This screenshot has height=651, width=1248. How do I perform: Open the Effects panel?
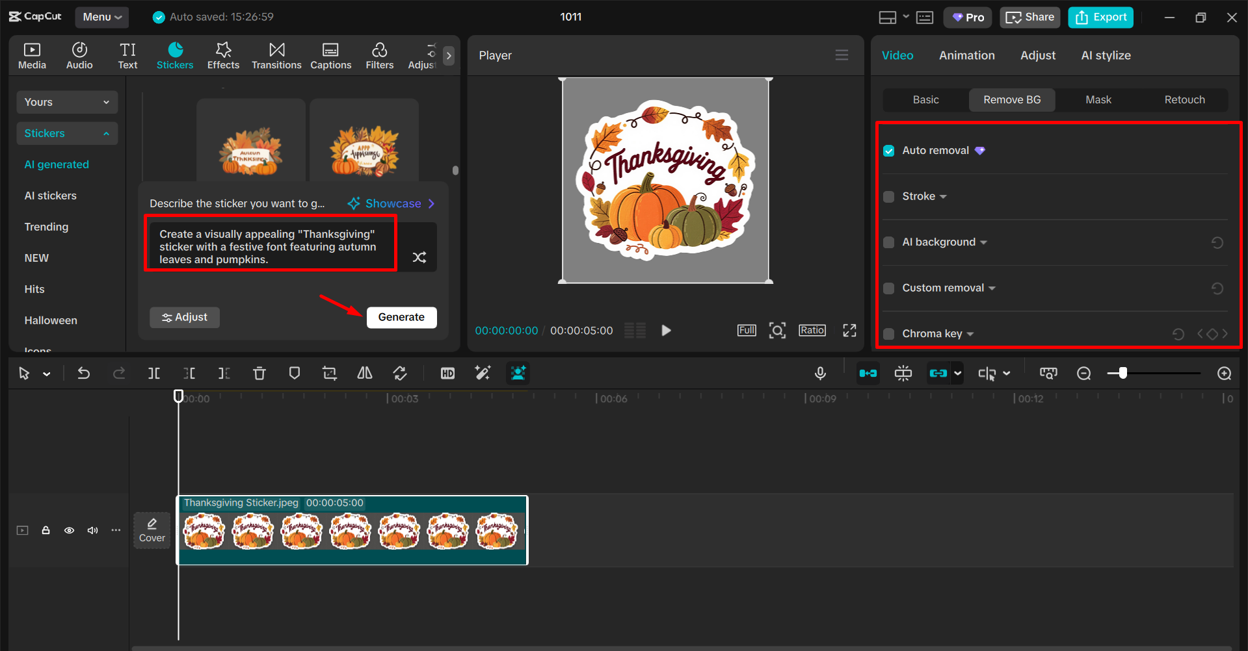[222, 55]
